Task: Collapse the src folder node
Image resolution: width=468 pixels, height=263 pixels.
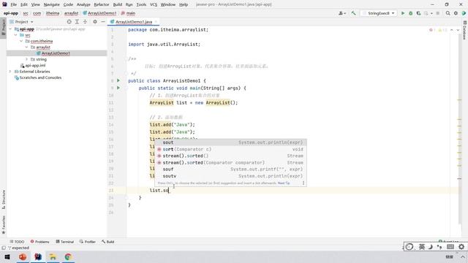Action: click(x=16, y=35)
